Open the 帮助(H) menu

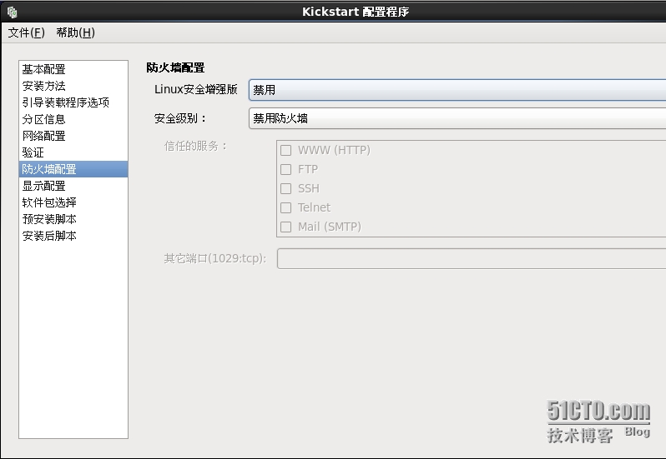76,32
